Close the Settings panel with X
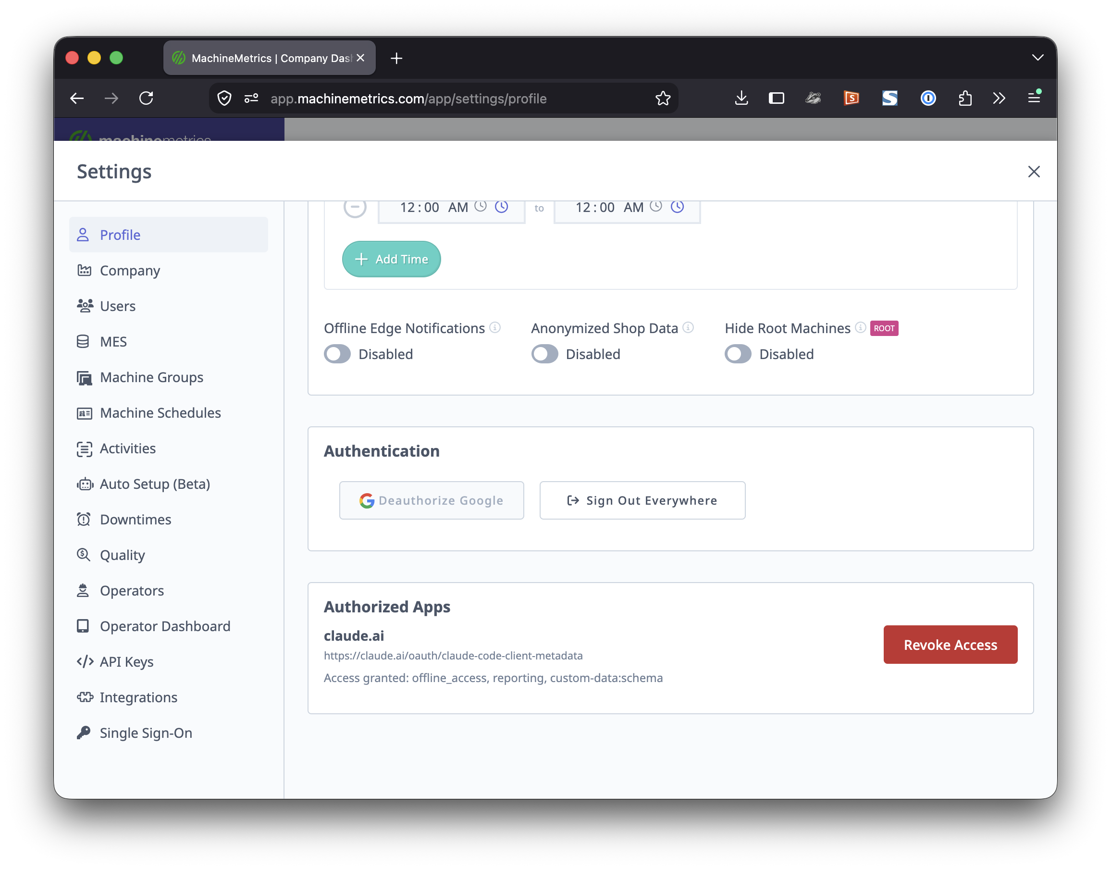The image size is (1111, 870). click(x=1033, y=172)
